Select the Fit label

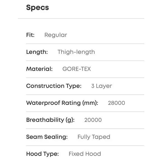(30, 35)
